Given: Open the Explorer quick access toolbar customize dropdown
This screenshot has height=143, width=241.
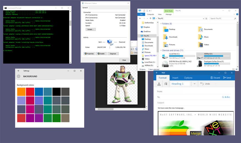Looking at the screenshot, I should [150, 11].
